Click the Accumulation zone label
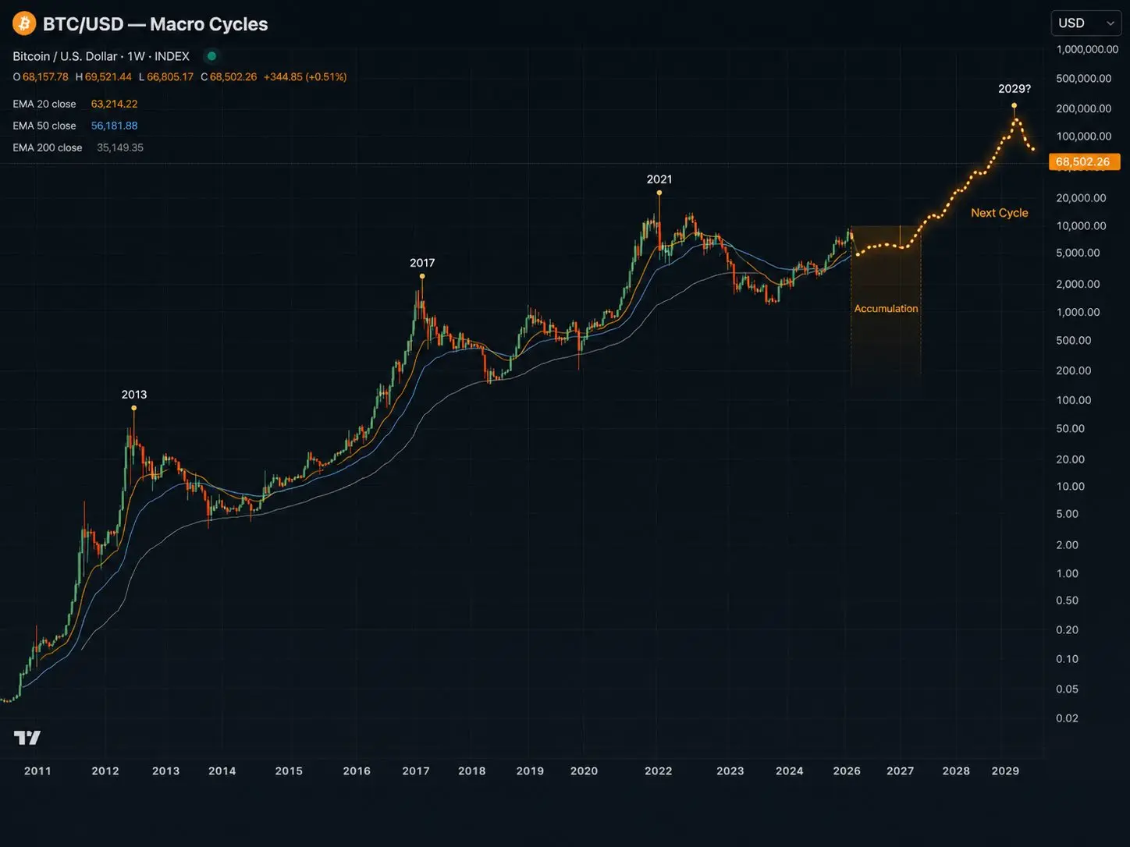The width and height of the screenshot is (1130, 847). (x=886, y=309)
